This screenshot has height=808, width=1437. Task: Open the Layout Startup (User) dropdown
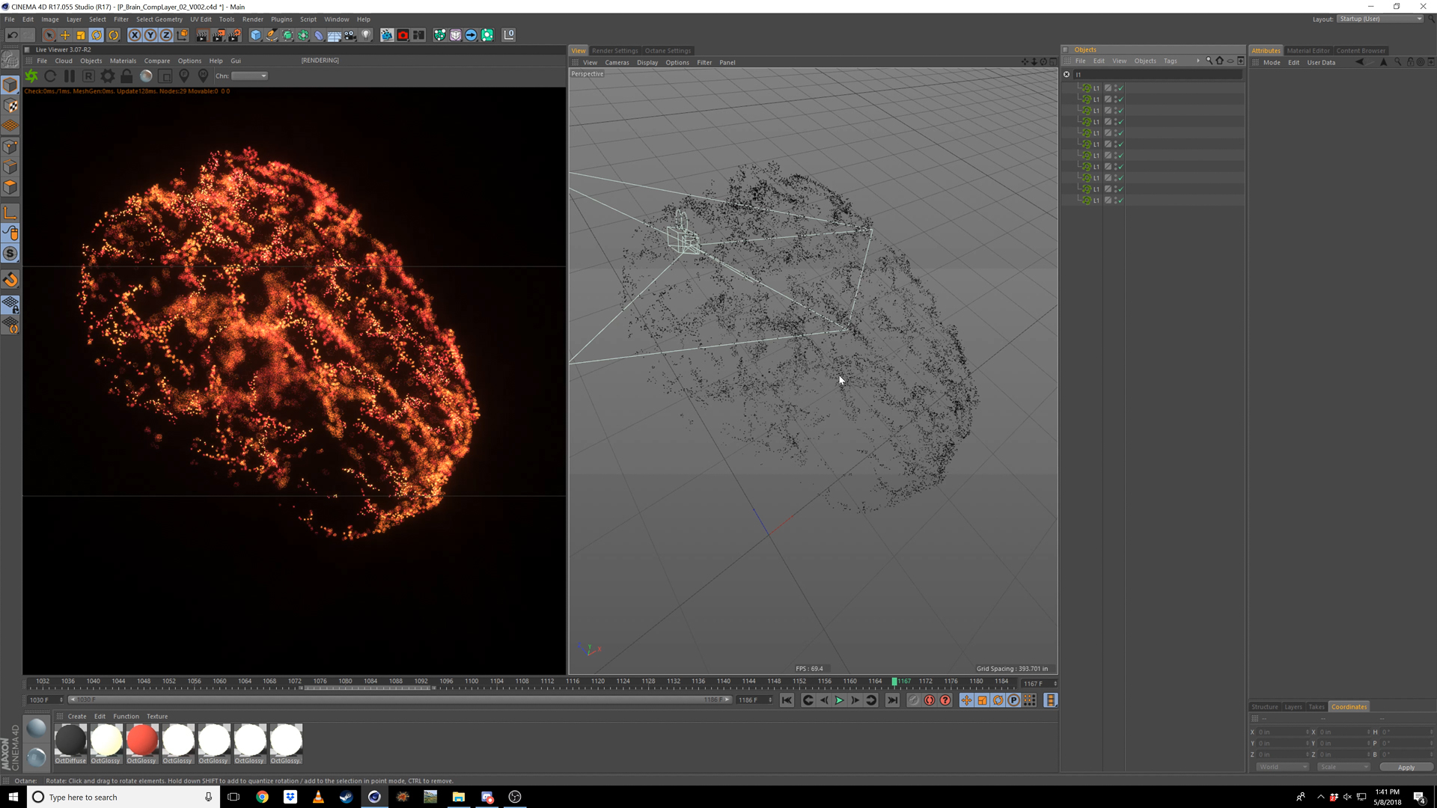point(1380,19)
